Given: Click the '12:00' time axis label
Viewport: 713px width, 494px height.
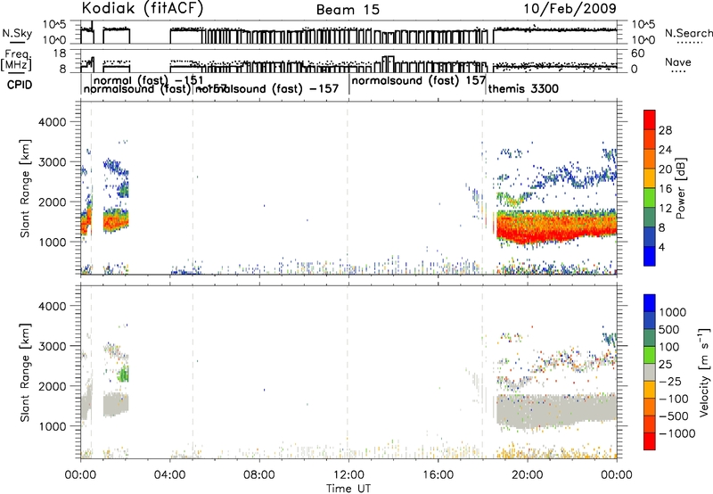Looking at the screenshot, I should click(348, 475).
